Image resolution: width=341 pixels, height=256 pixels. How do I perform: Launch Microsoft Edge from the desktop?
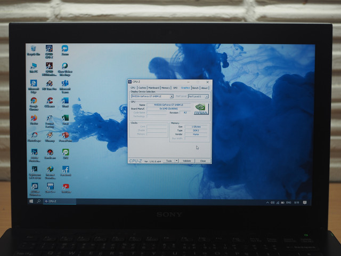tap(34, 86)
